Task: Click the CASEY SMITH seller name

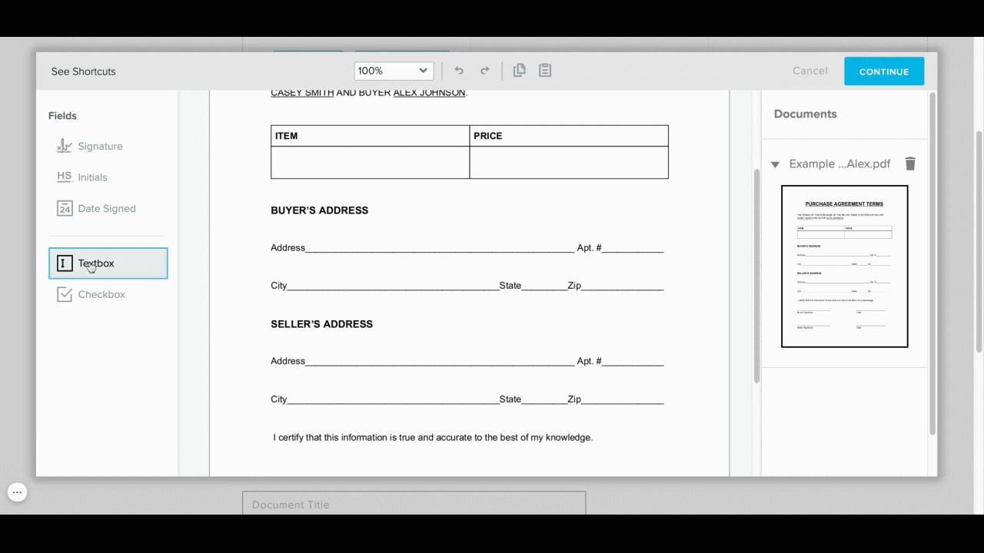Action: tap(302, 93)
